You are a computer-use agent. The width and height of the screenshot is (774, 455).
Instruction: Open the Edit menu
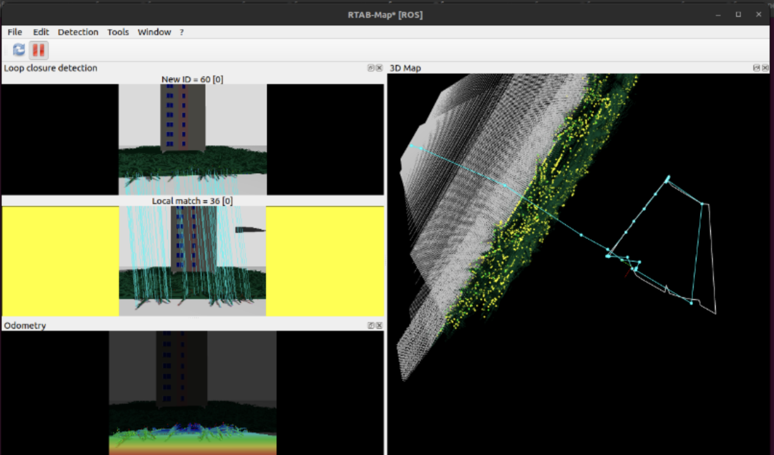[x=41, y=32]
